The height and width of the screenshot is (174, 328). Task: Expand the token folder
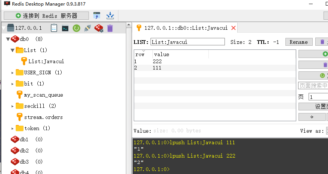(12, 128)
